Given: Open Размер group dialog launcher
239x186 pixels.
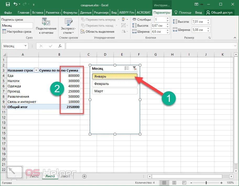Looking at the screenshot, I should tap(209, 38).
